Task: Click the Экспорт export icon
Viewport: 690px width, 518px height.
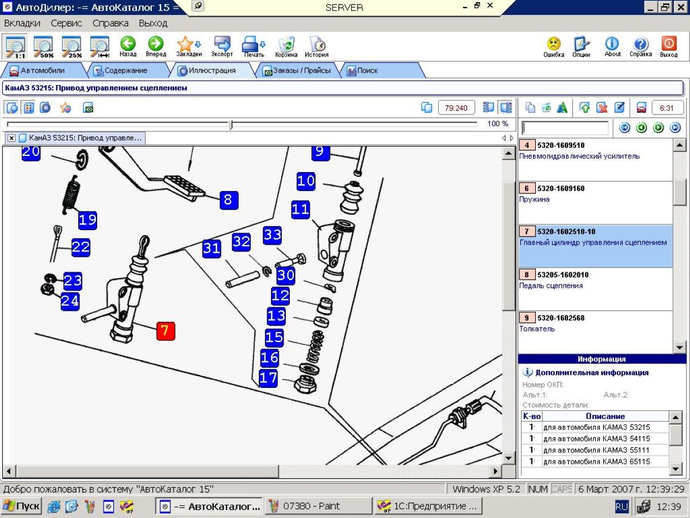Action: pos(222,46)
